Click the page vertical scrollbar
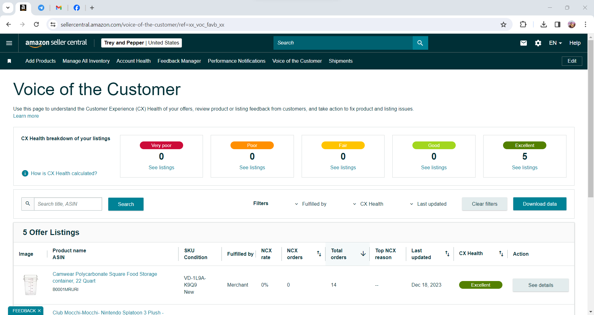Viewport: 594px width, 315px height. coord(591,119)
